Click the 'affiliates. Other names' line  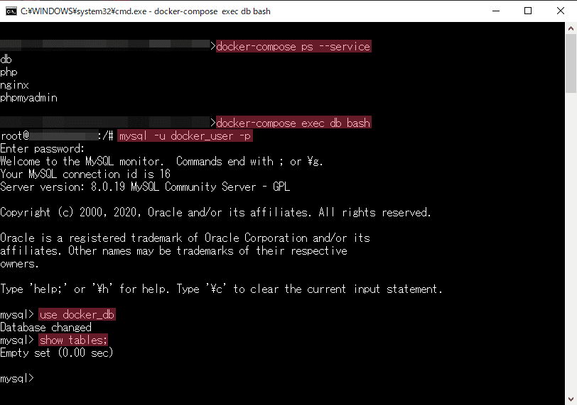tap(173, 251)
